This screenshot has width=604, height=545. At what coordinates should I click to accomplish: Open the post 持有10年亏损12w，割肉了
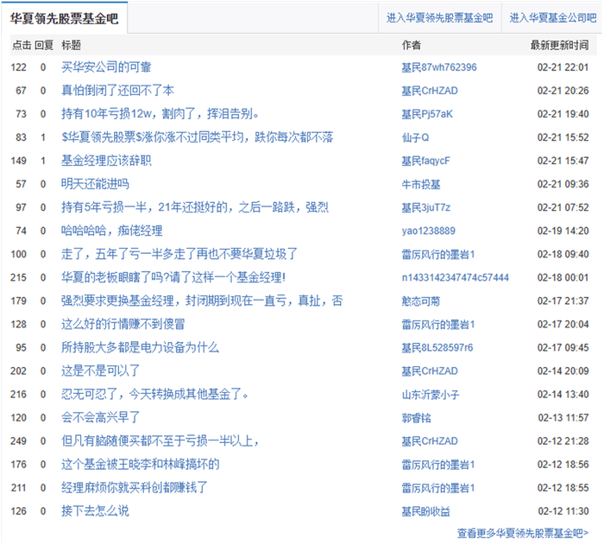[160, 114]
